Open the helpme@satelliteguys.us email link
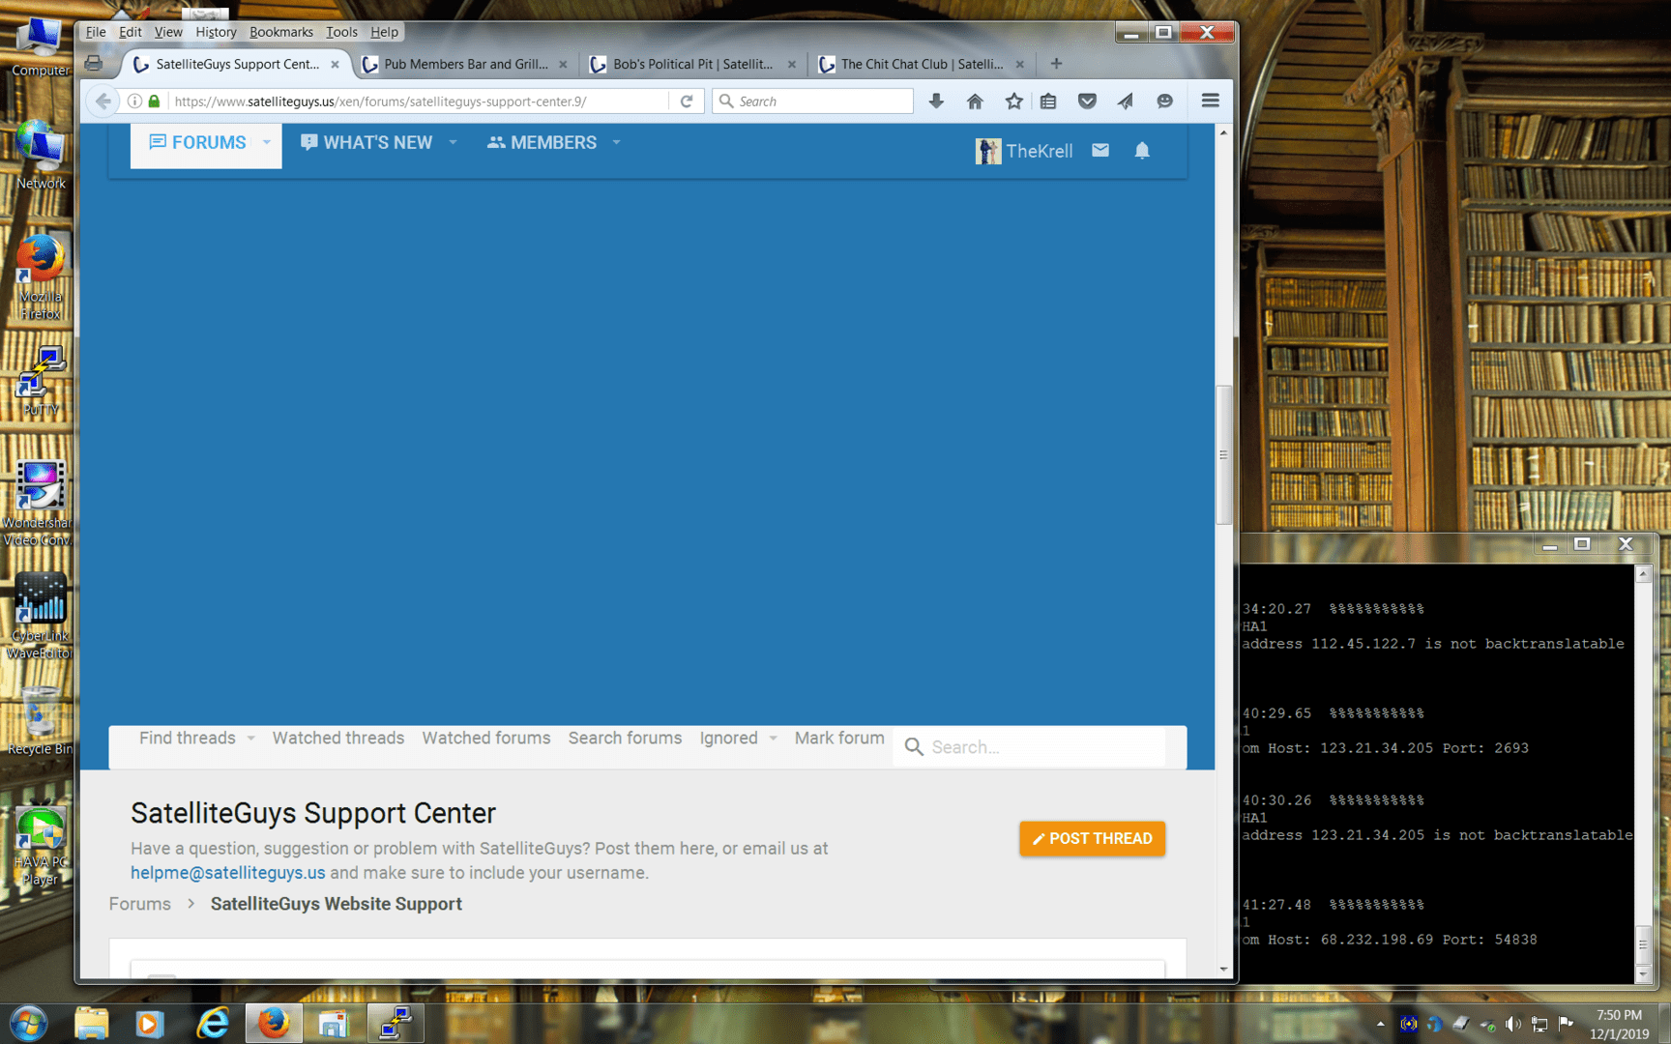Image resolution: width=1671 pixels, height=1044 pixels. click(228, 873)
